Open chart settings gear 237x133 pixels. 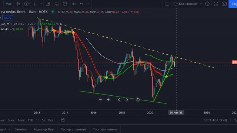[207, 4]
